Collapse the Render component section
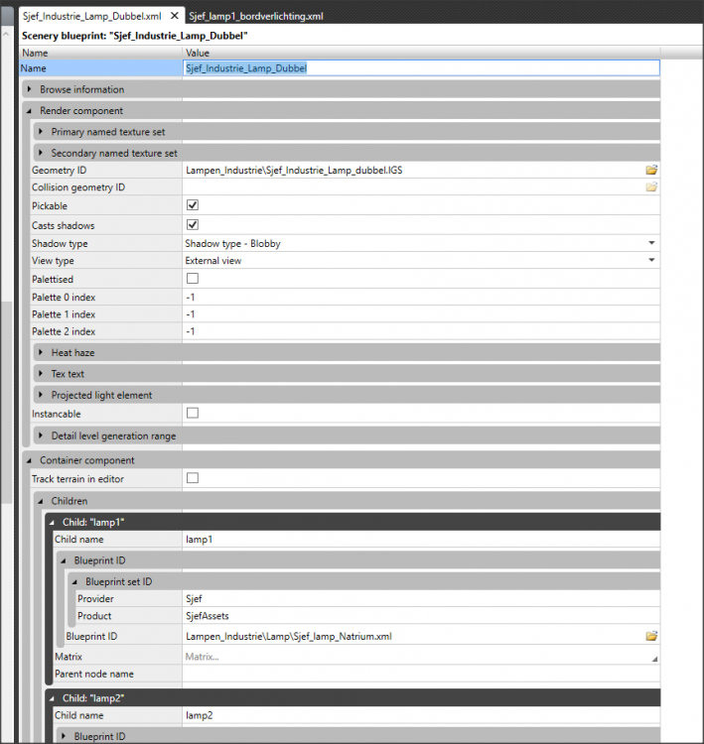 pos(31,111)
